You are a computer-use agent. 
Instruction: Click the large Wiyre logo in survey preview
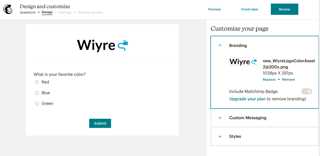[102, 46]
